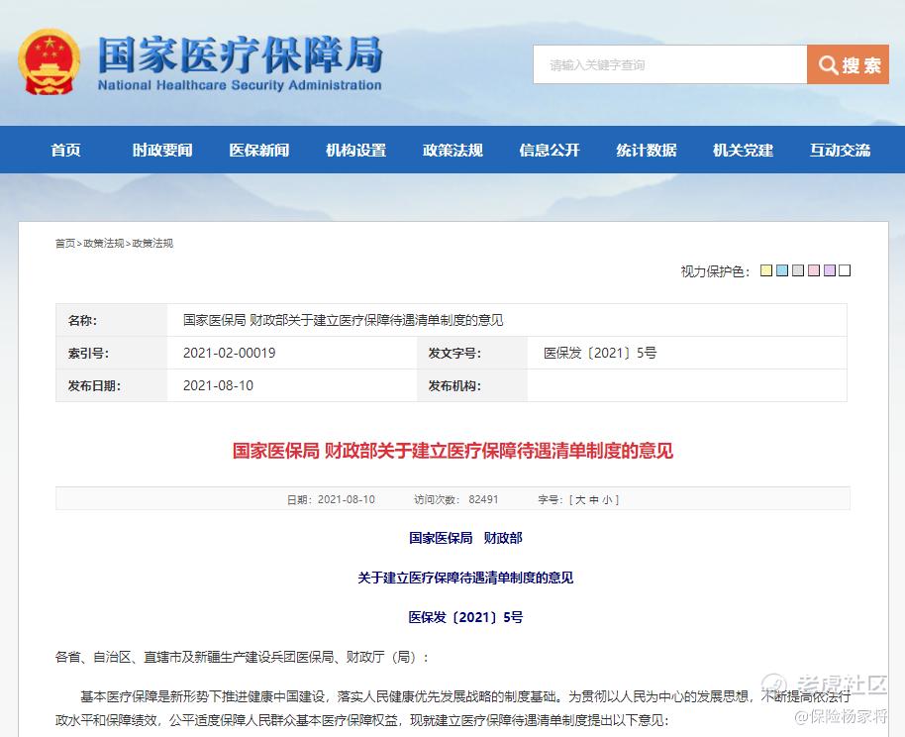Open the 机构设置 menu item
Viewport: 905px width, 737px height.
pos(356,151)
